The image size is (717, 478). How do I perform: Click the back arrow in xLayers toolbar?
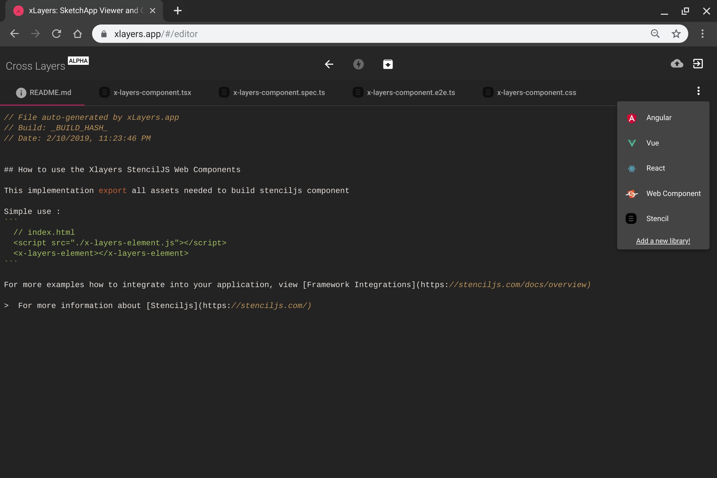329,64
